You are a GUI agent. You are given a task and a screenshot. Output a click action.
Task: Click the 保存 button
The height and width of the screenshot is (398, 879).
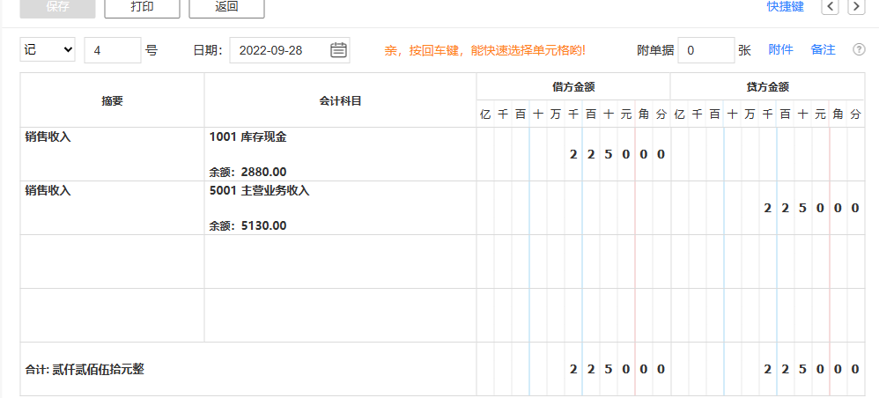57,7
